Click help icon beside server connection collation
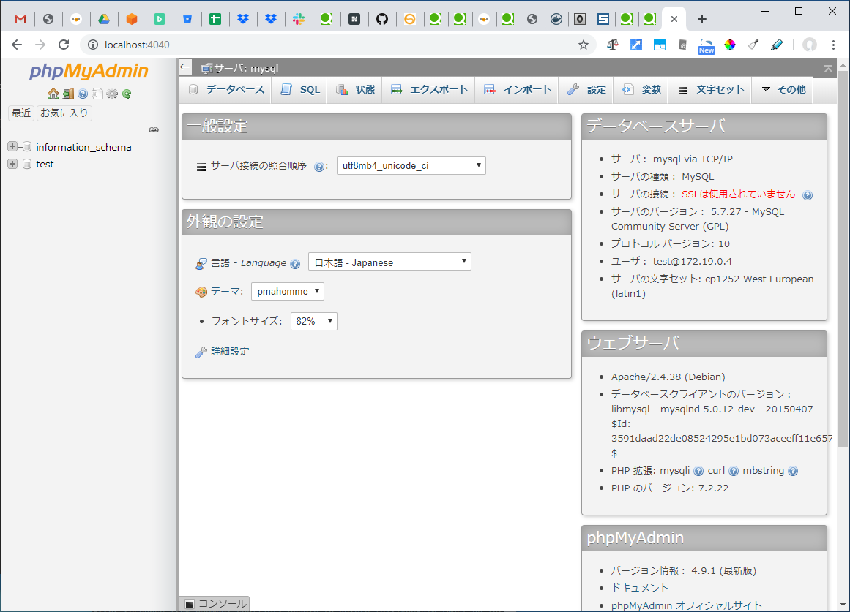The height and width of the screenshot is (612, 850). [x=319, y=167]
